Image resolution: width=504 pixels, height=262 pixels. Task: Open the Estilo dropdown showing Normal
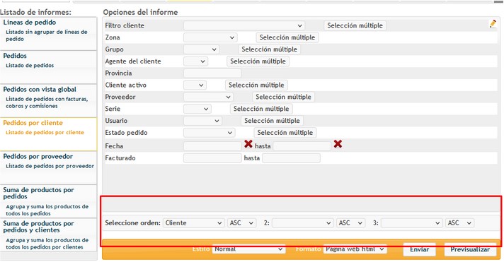click(x=248, y=249)
